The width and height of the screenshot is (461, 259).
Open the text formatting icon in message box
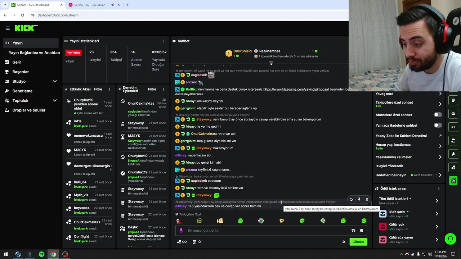click(x=353, y=231)
